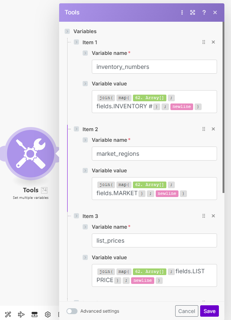Screen dimensions: 231x320
Task: Click the Cancel button
Action: pyautogui.click(x=187, y=311)
